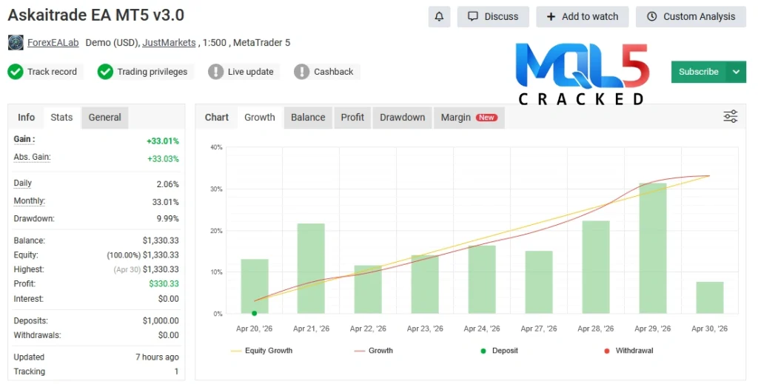Click Cashback warning icon
758x384 pixels.
302,72
